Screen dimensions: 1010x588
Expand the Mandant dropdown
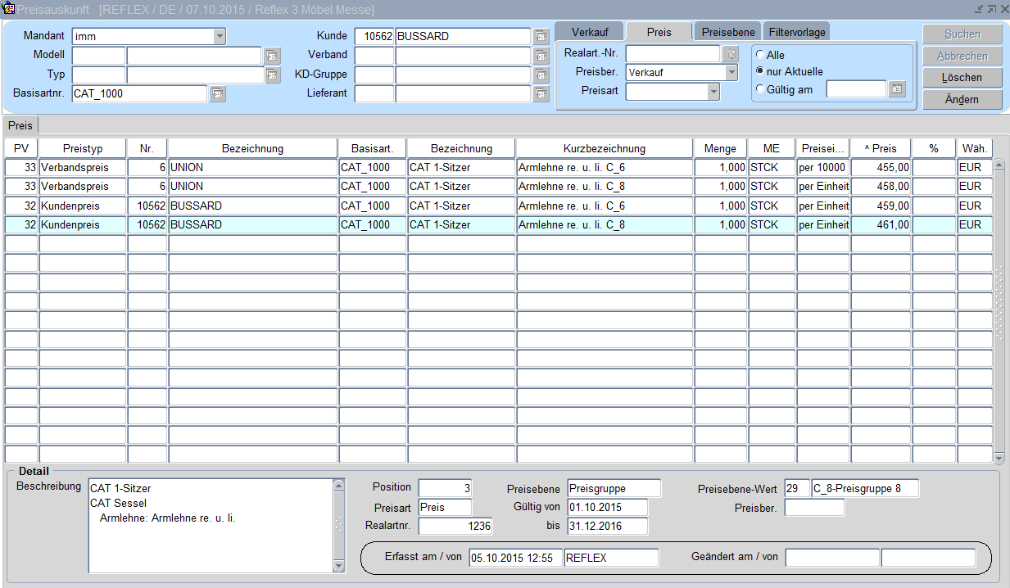click(x=220, y=37)
